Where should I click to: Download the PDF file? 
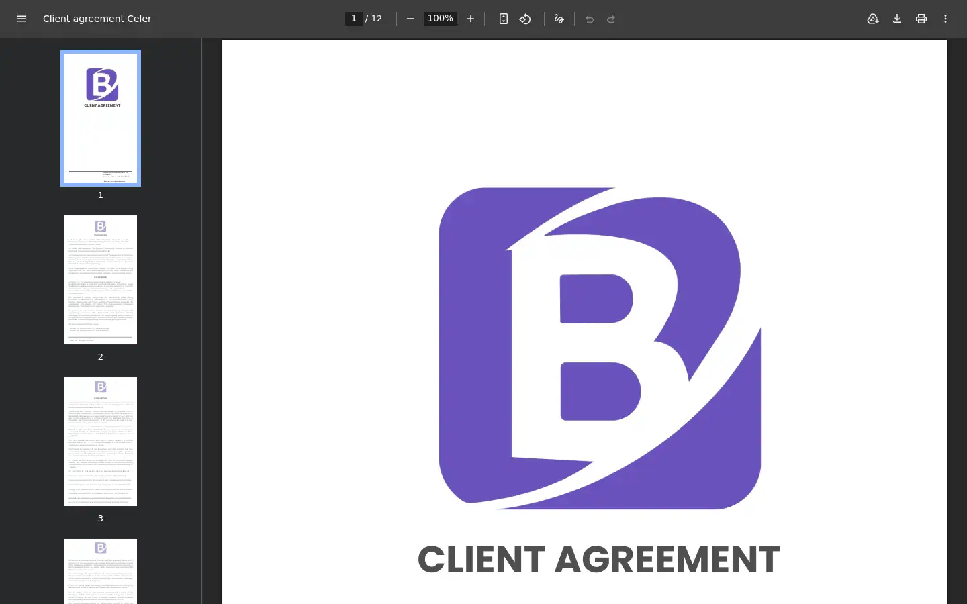tap(897, 19)
